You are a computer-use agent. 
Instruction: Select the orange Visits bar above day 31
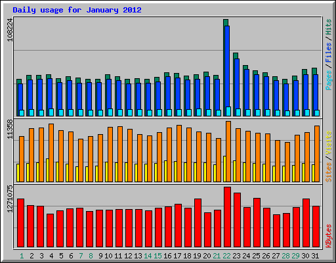317,154
